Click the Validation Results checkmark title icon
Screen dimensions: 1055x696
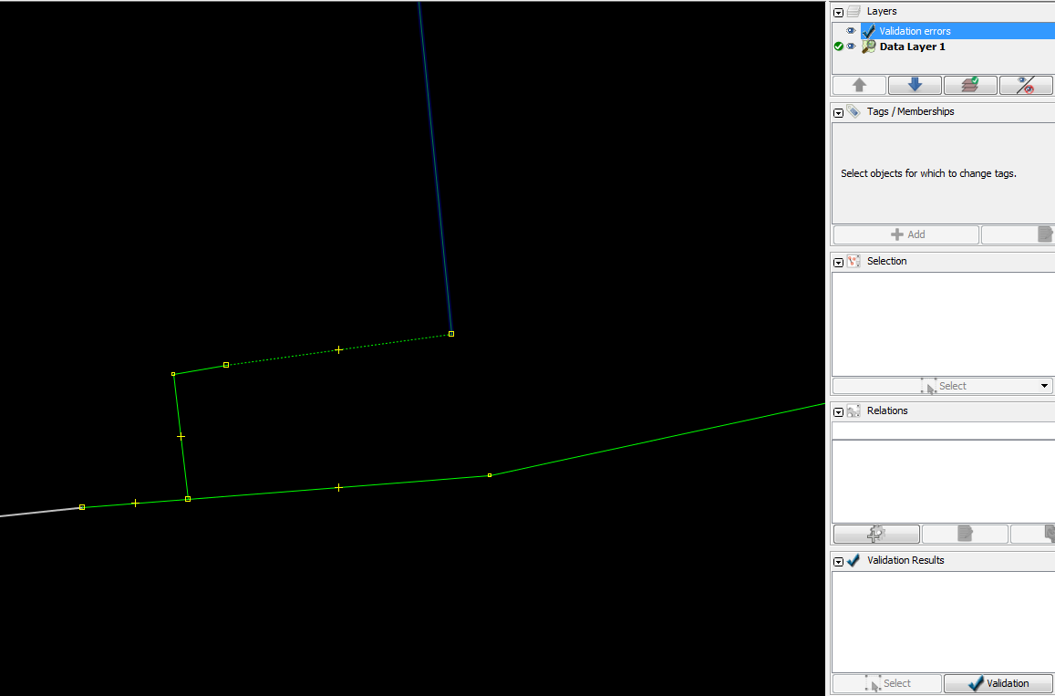853,560
